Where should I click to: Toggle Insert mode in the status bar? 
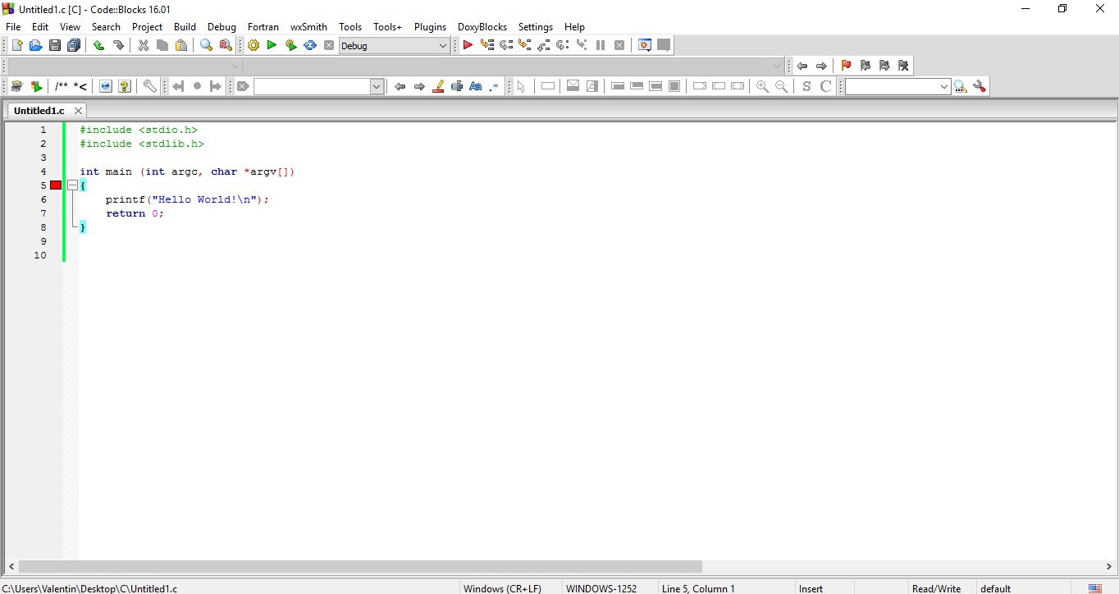tap(810, 588)
